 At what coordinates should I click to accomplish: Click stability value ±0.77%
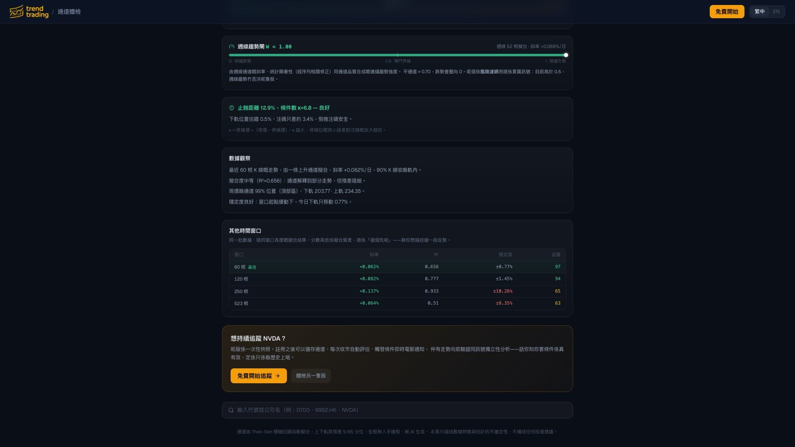tap(504, 267)
